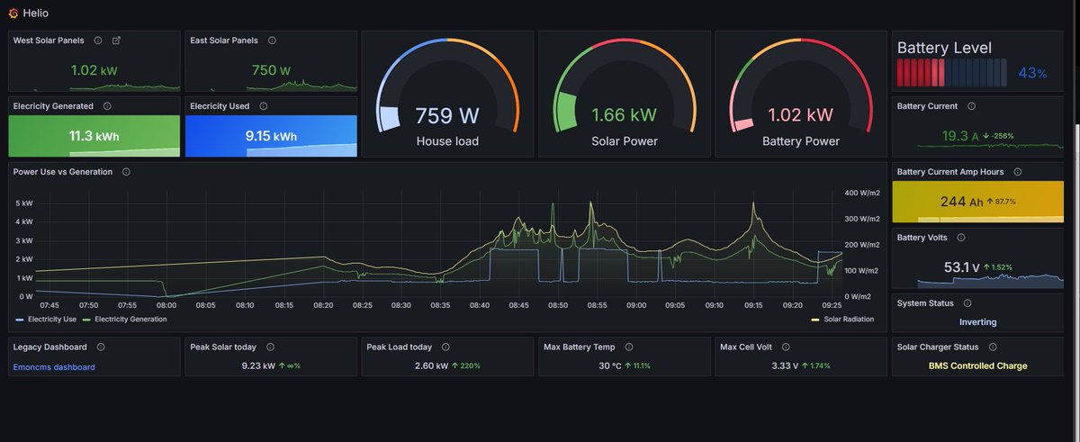This screenshot has height=442, width=1080.
Task: Click the Solar Power gauge
Action: point(624,94)
